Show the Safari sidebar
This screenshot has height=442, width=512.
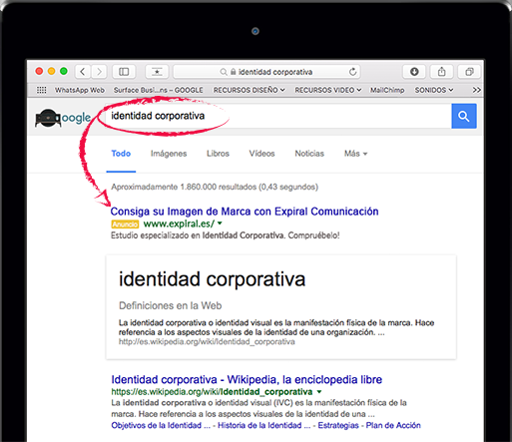click(x=124, y=72)
